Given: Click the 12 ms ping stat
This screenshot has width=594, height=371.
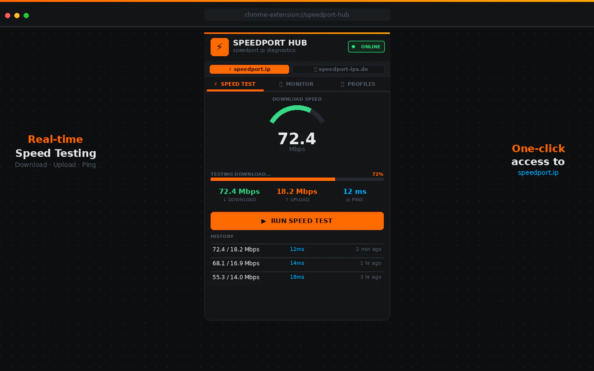Looking at the screenshot, I should tap(355, 195).
